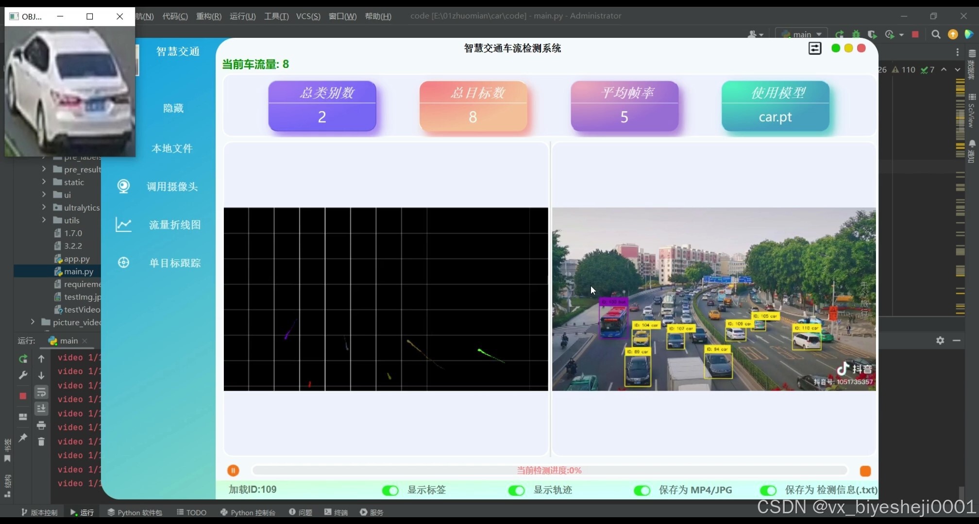Image resolution: width=979 pixels, height=524 pixels.
Task: Open the Python 控制台 tool window
Action: point(248,512)
